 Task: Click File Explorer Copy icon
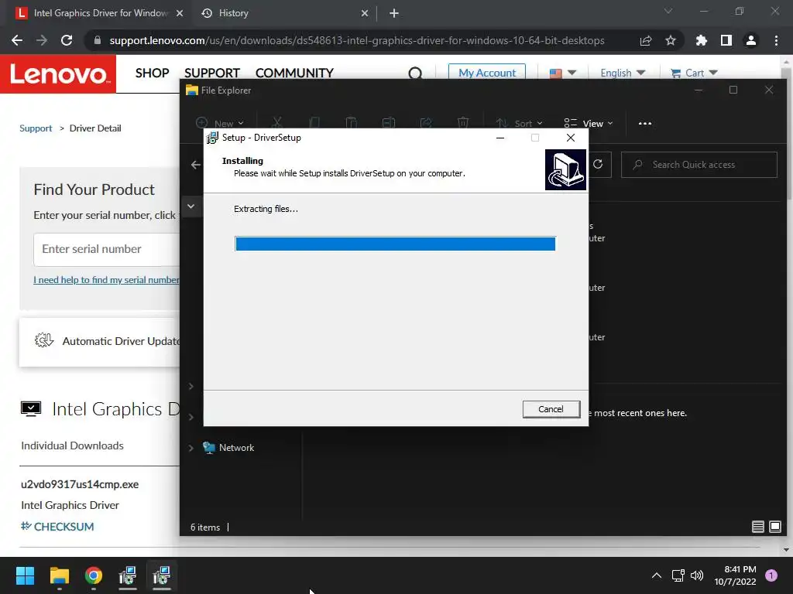(314, 123)
